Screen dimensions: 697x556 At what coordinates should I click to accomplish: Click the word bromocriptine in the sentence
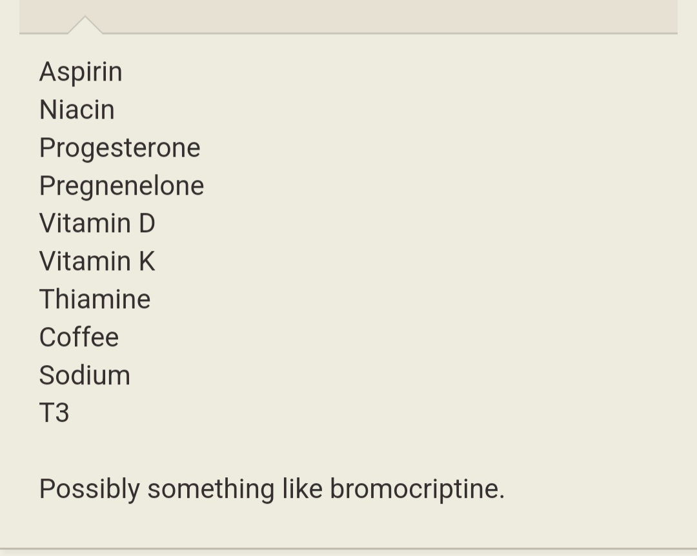click(x=418, y=490)
